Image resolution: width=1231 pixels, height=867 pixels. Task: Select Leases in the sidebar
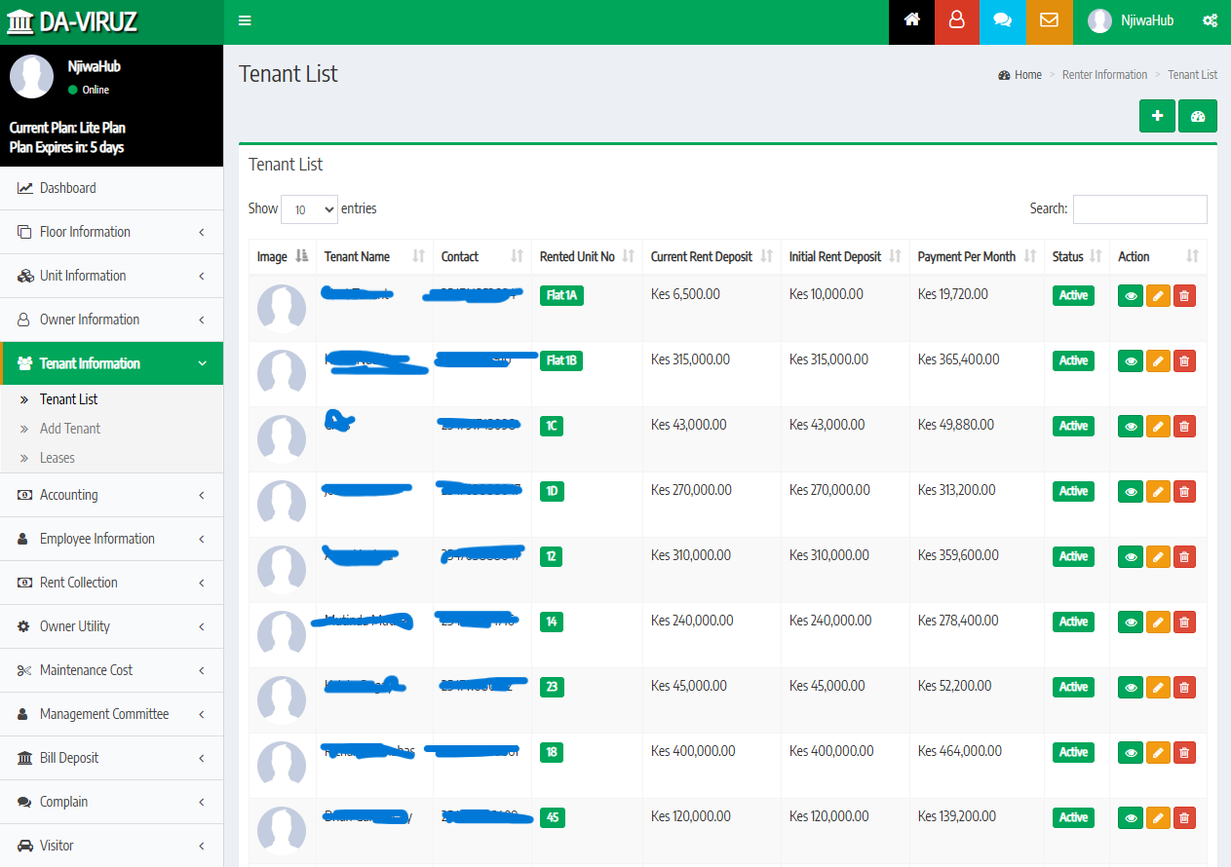click(58, 458)
